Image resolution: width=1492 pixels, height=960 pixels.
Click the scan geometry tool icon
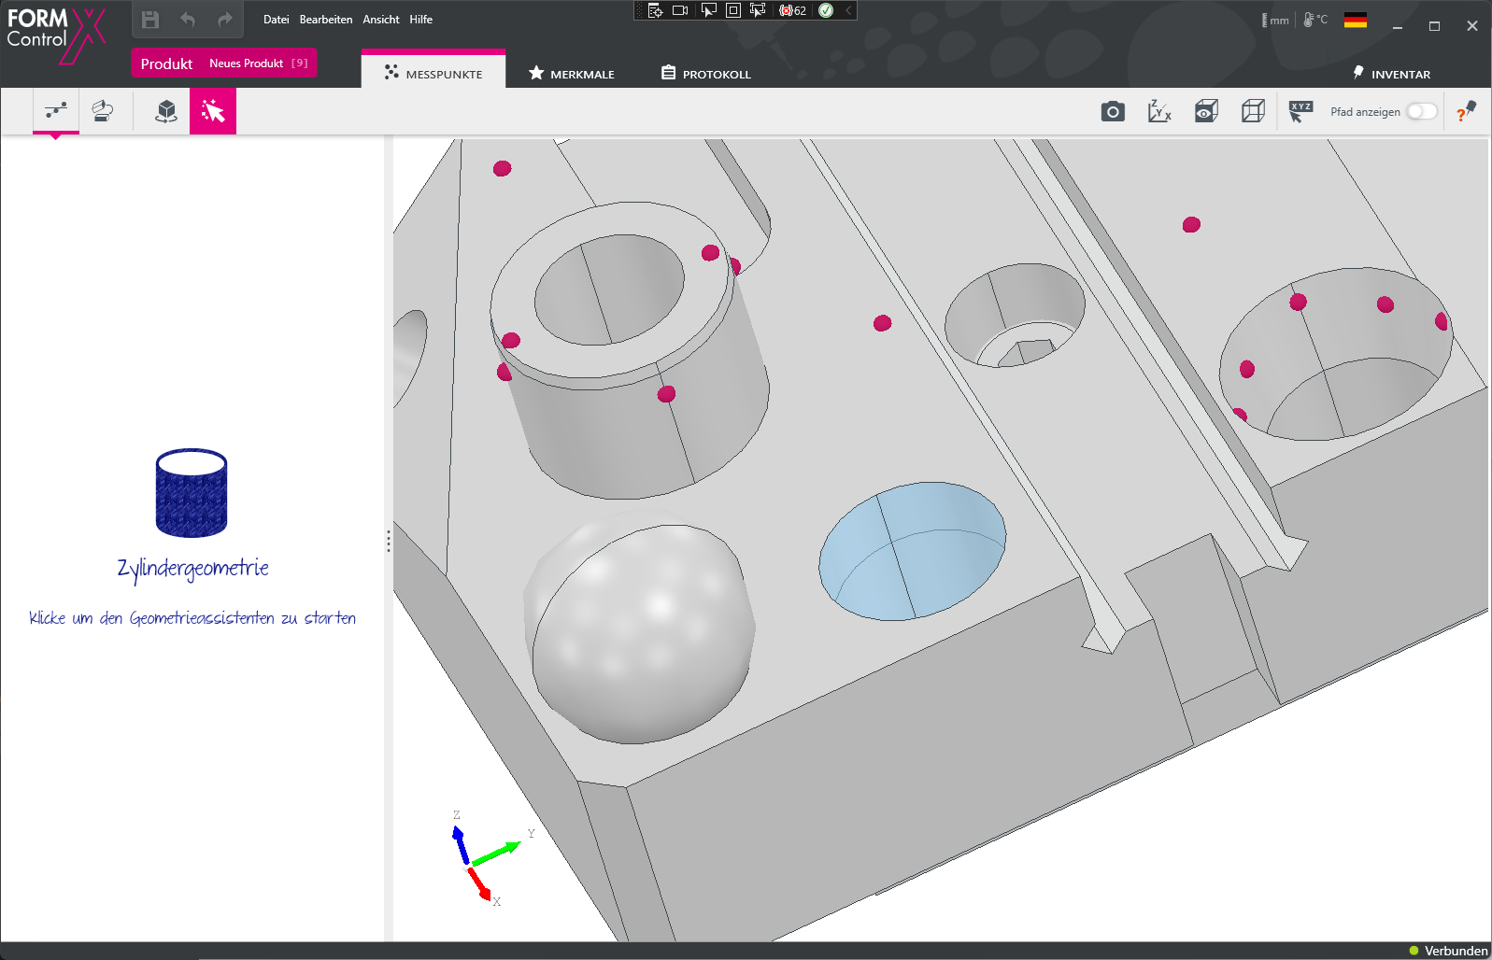(x=103, y=112)
